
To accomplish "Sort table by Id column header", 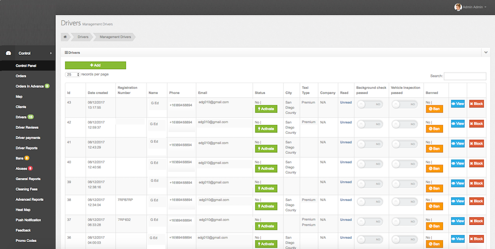I will (x=68, y=93).
